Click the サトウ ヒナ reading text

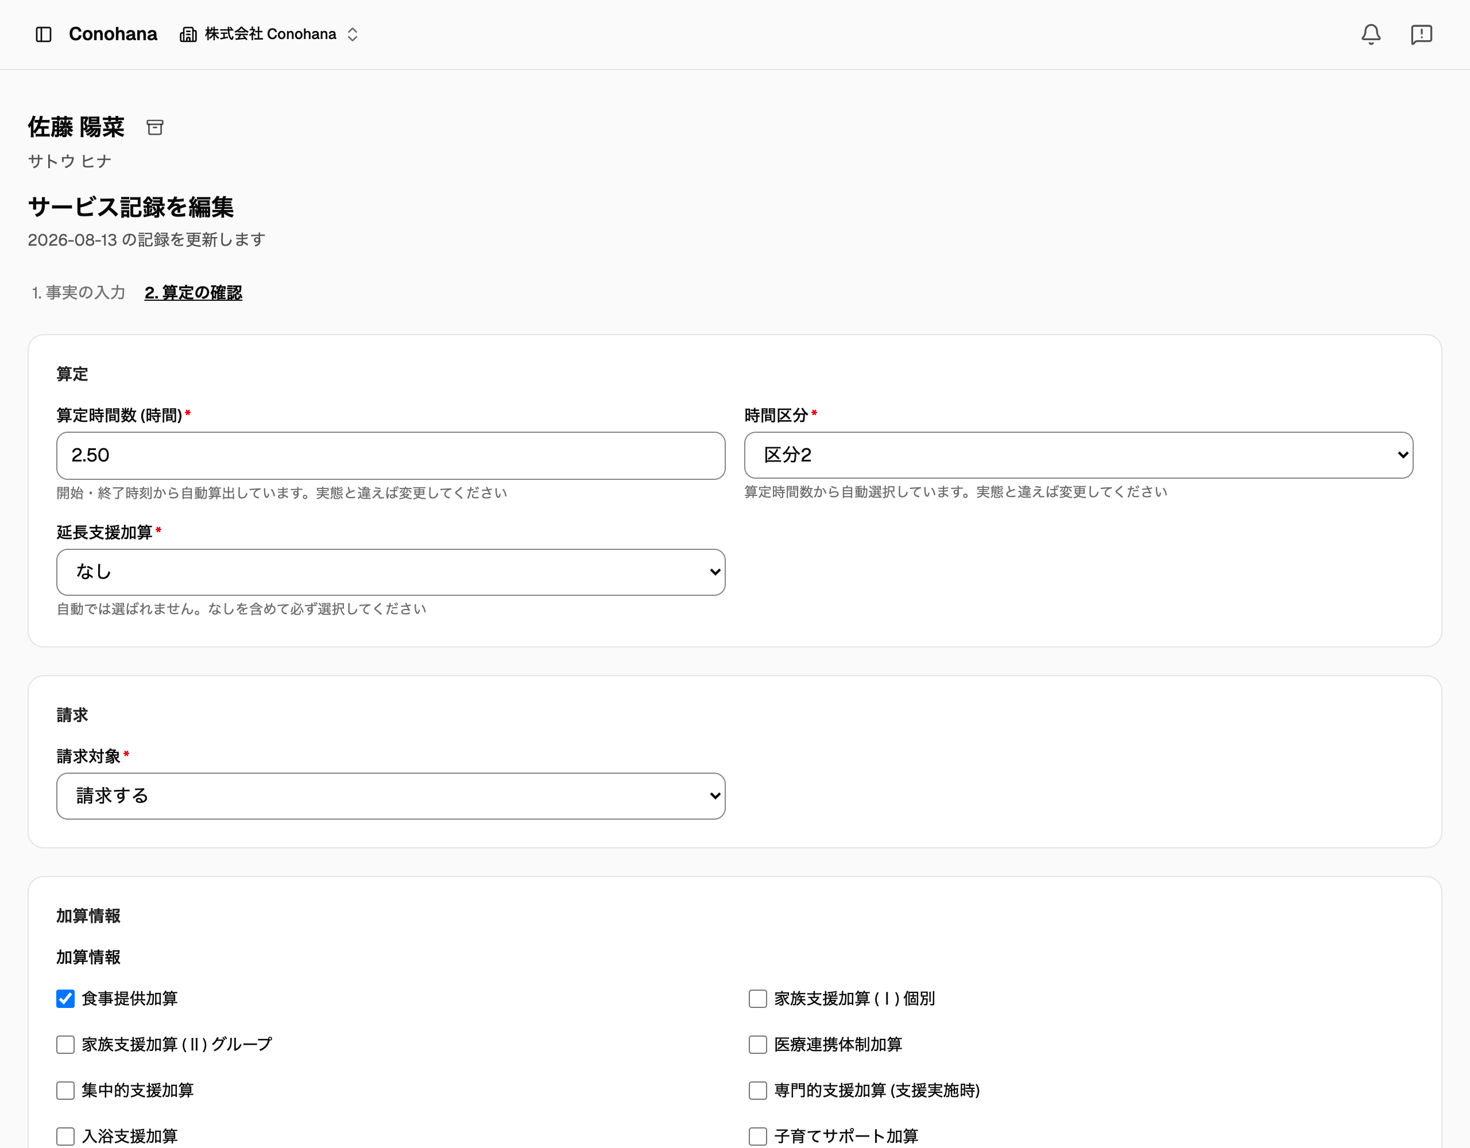(69, 161)
